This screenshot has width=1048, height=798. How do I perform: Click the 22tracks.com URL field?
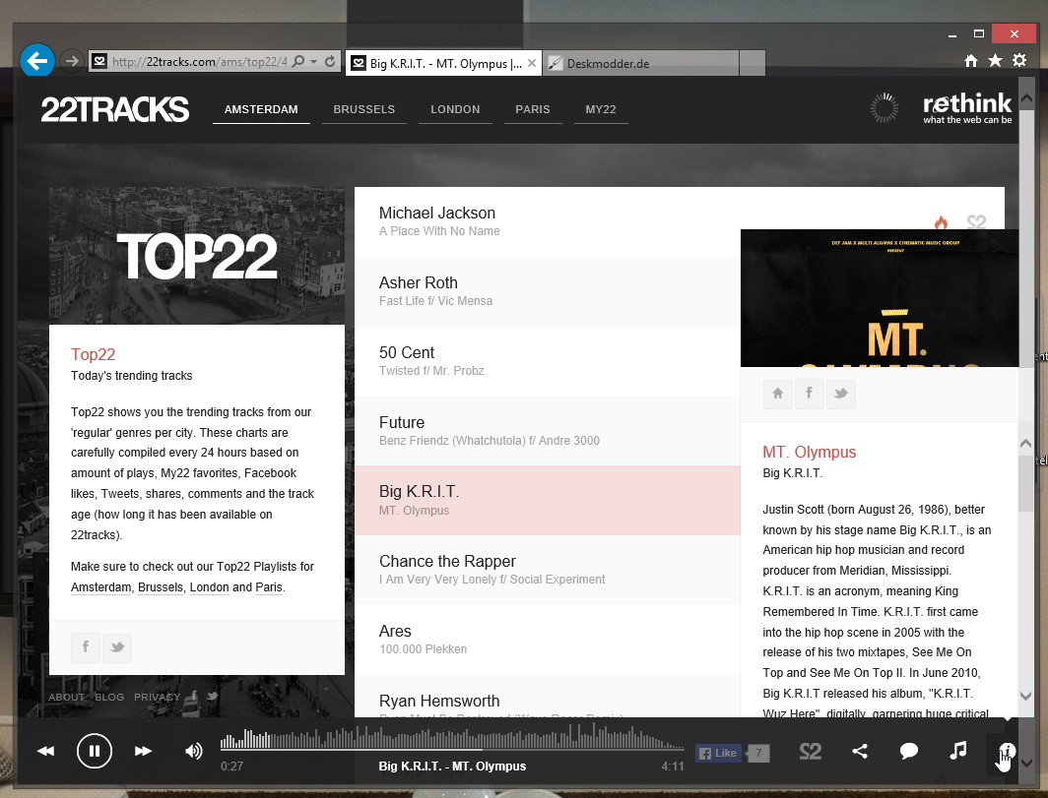coord(199,61)
